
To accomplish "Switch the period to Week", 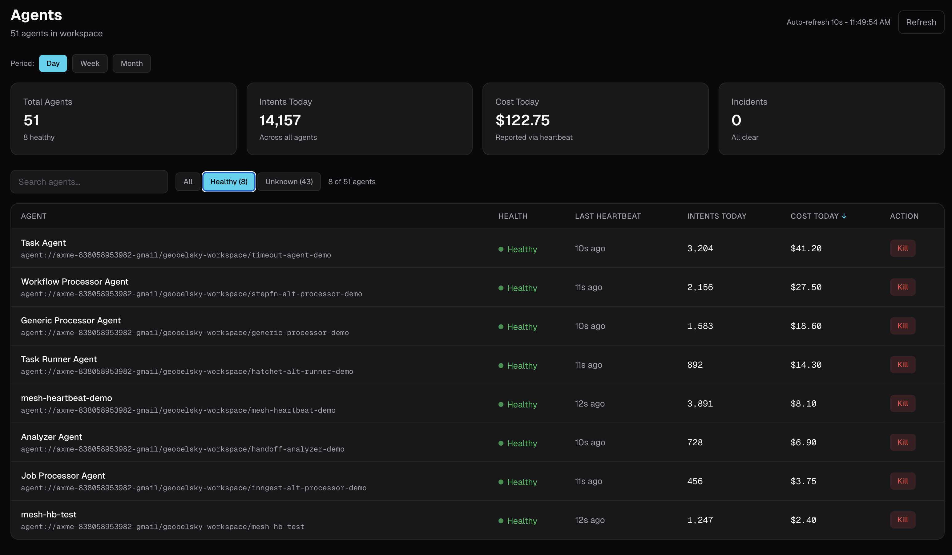I will click(90, 63).
